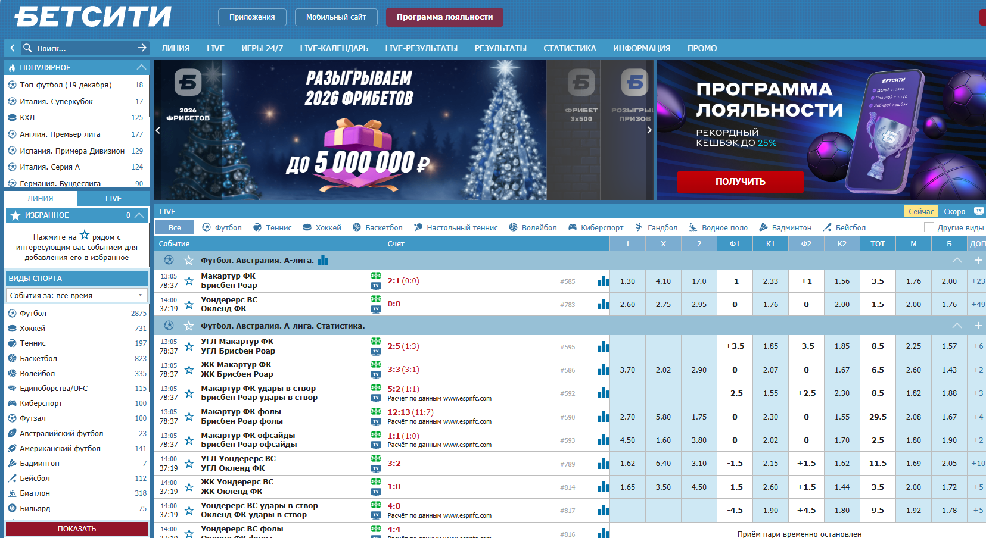This screenshot has width=986, height=538.
Task: Click next banner arrow on carousel
Action: pos(649,130)
